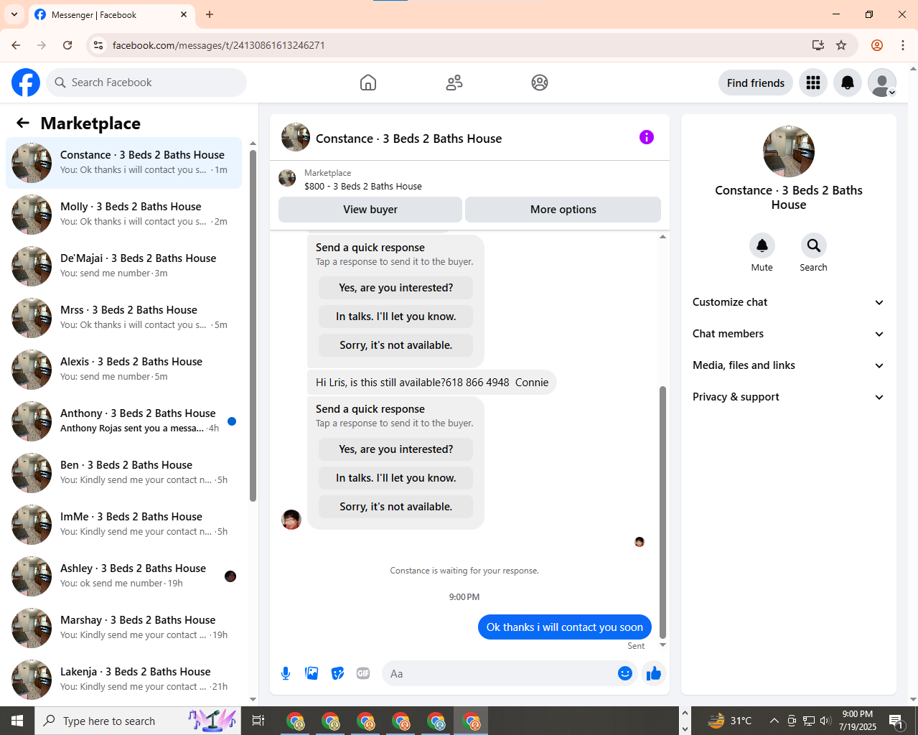
Task: Open Task View on the taskbar
Action: (258, 721)
